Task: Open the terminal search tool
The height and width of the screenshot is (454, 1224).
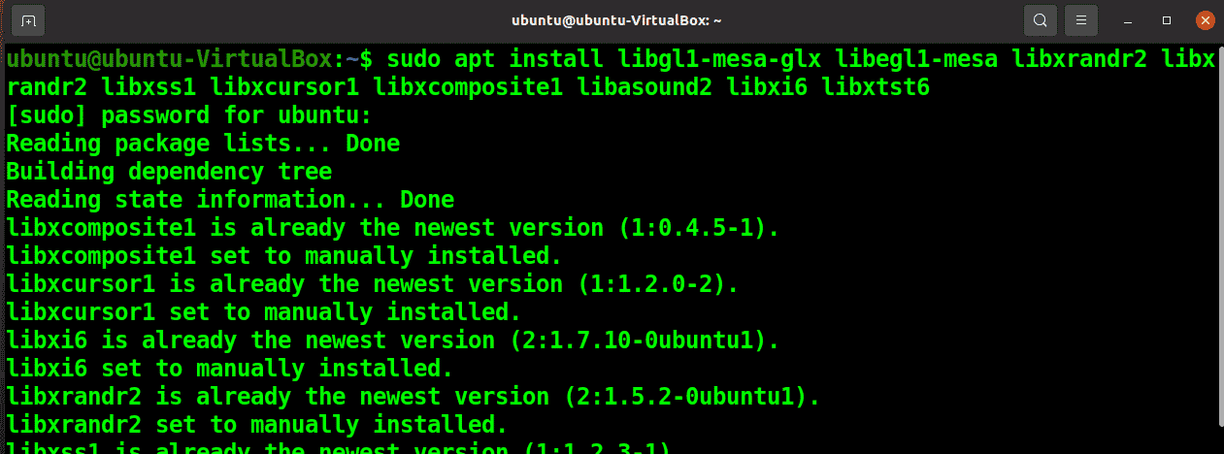Action: [x=1040, y=19]
